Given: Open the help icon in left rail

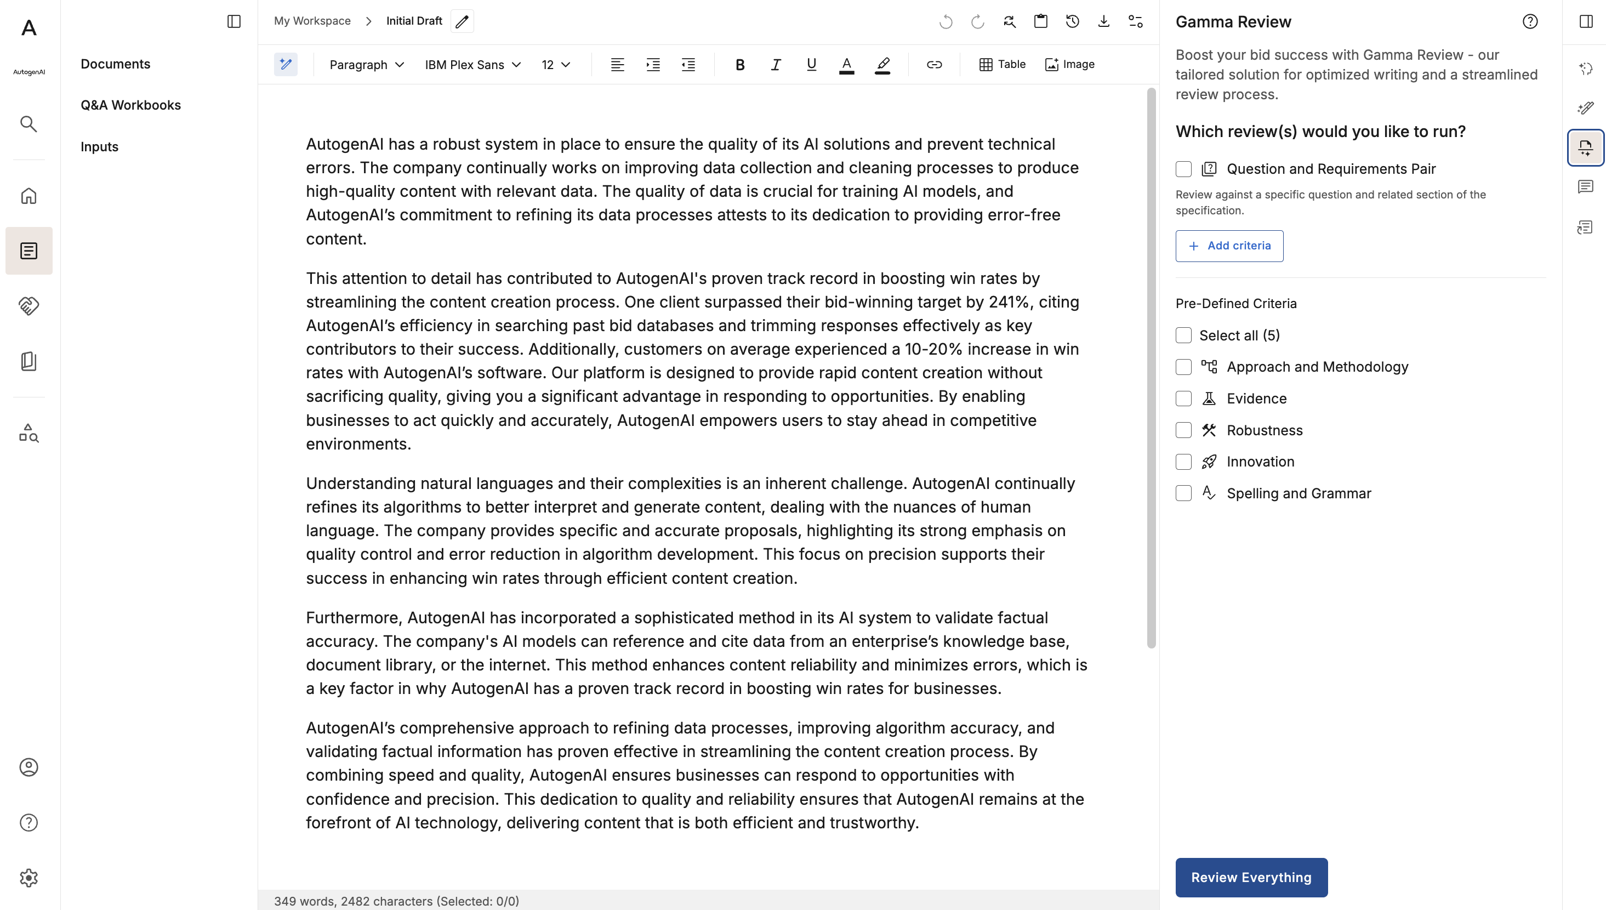Looking at the screenshot, I should tap(29, 822).
